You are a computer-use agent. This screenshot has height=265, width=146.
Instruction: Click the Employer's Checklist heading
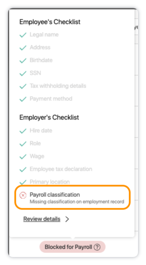pyautogui.click(x=49, y=117)
